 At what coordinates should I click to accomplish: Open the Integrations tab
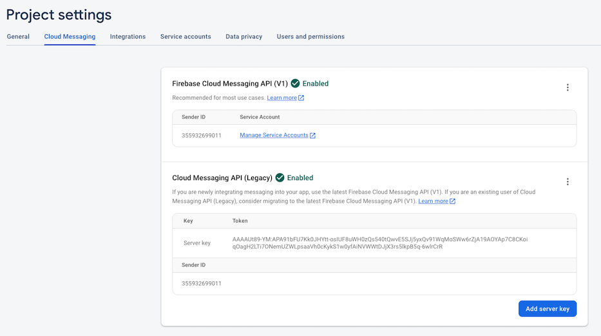pyautogui.click(x=128, y=37)
